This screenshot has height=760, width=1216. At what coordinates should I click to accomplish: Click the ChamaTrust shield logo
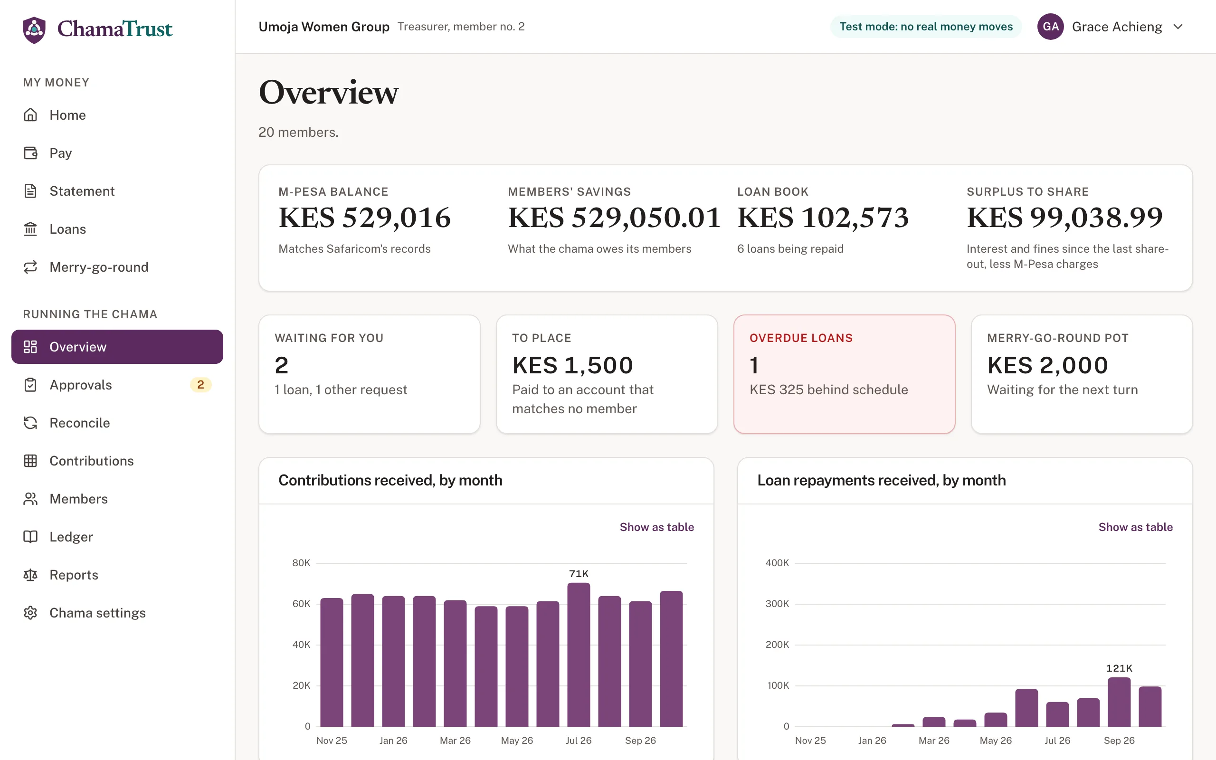click(x=34, y=29)
